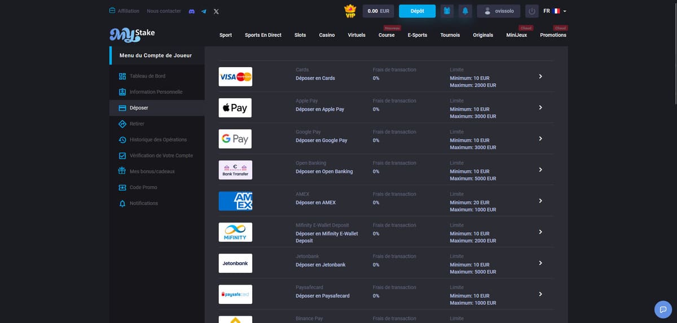This screenshot has width=677, height=323.
Task: Go to the Sports En Direct tab
Action: tap(263, 35)
